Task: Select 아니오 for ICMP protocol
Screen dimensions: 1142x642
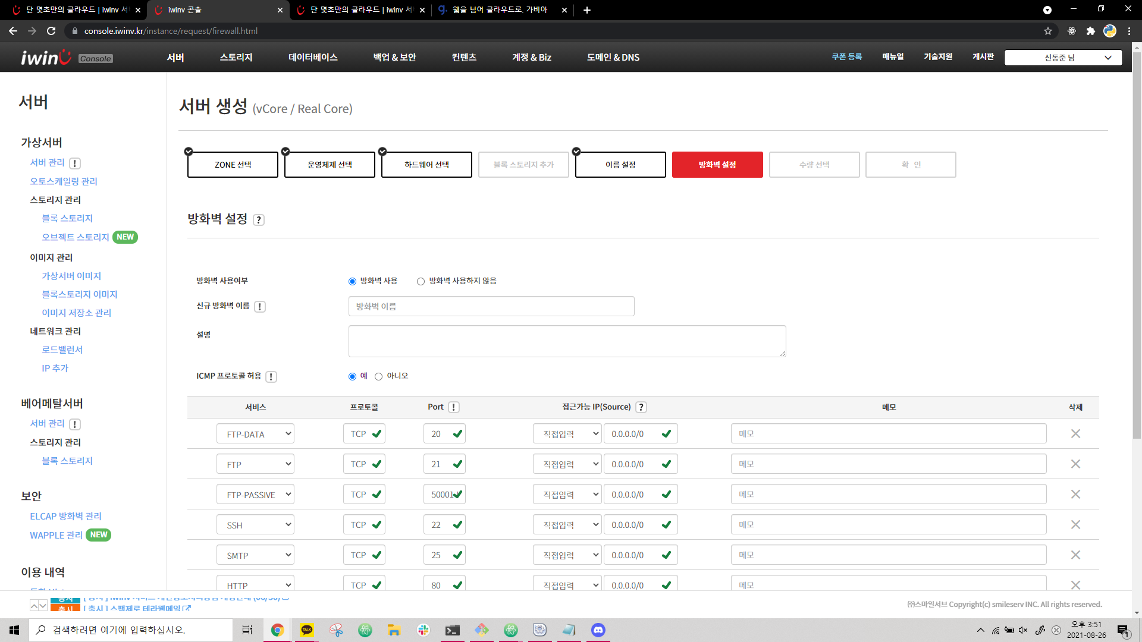Action: (x=378, y=377)
